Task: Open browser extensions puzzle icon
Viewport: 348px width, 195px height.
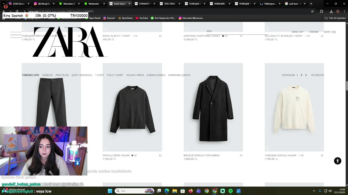Action: click(322, 11)
